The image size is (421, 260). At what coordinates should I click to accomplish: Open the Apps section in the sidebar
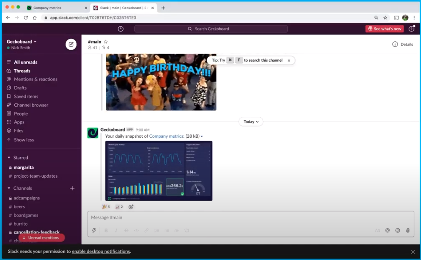click(19, 122)
